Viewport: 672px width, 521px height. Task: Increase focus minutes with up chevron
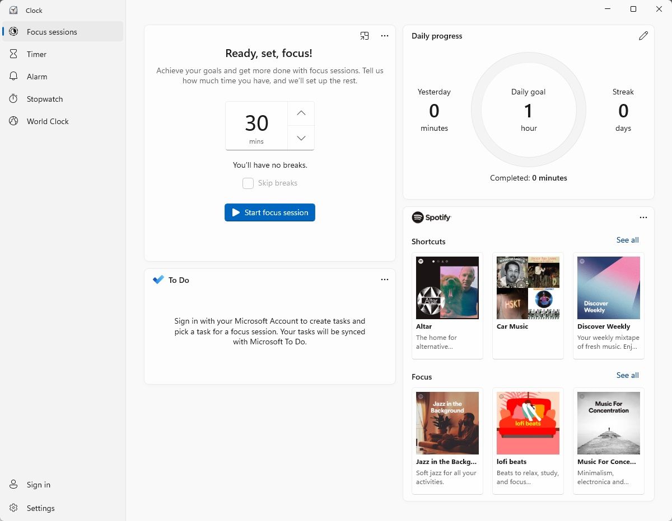click(301, 113)
